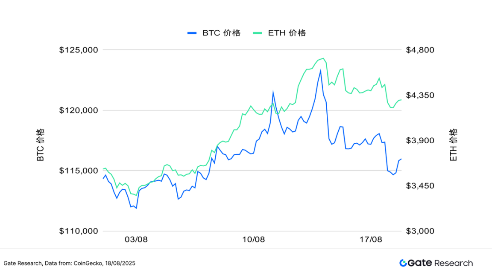
Task: Select the 17/08 date tick label
Action: pos(371,240)
